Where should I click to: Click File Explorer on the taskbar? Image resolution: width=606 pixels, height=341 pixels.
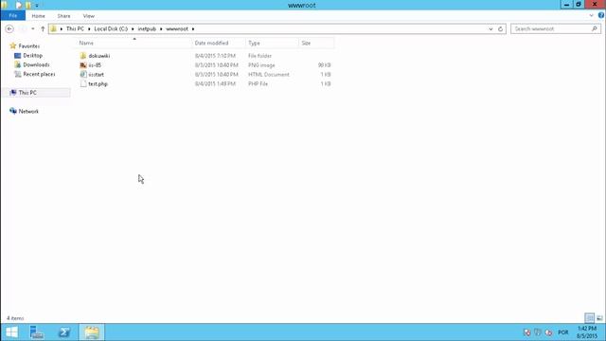click(92, 332)
